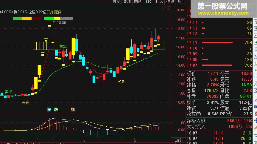Image resolution: width=257 pixels, height=144 pixels.
Task: Click the list view icon at the top of the right sidebar
Action: coord(255,22)
